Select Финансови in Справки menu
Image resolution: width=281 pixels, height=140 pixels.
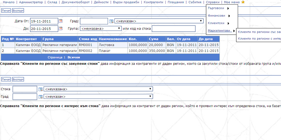(217, 16)
